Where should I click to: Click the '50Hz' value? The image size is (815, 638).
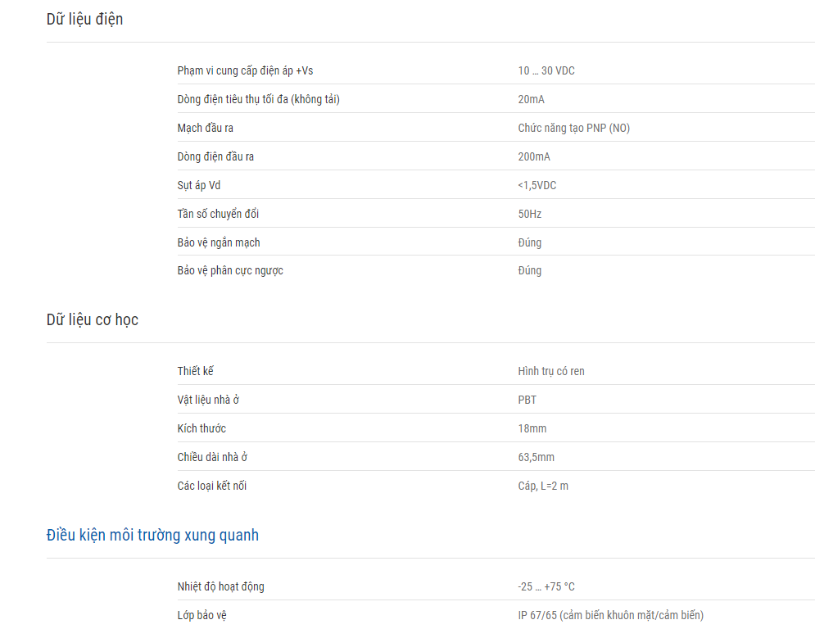point(530,214)
